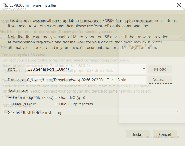Viewport: 185px width, 146px height.
Task: Click the Firmware label
Action: 16,80
